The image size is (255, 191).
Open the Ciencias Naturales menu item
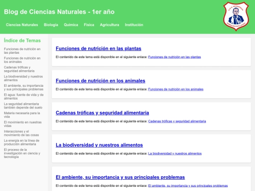coord(22,25)
